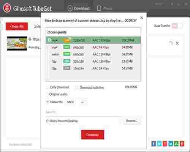The image size is (190, 152).
Task: Click the file size cell in the 3gp 320x180 row
Action: point(127,62)
